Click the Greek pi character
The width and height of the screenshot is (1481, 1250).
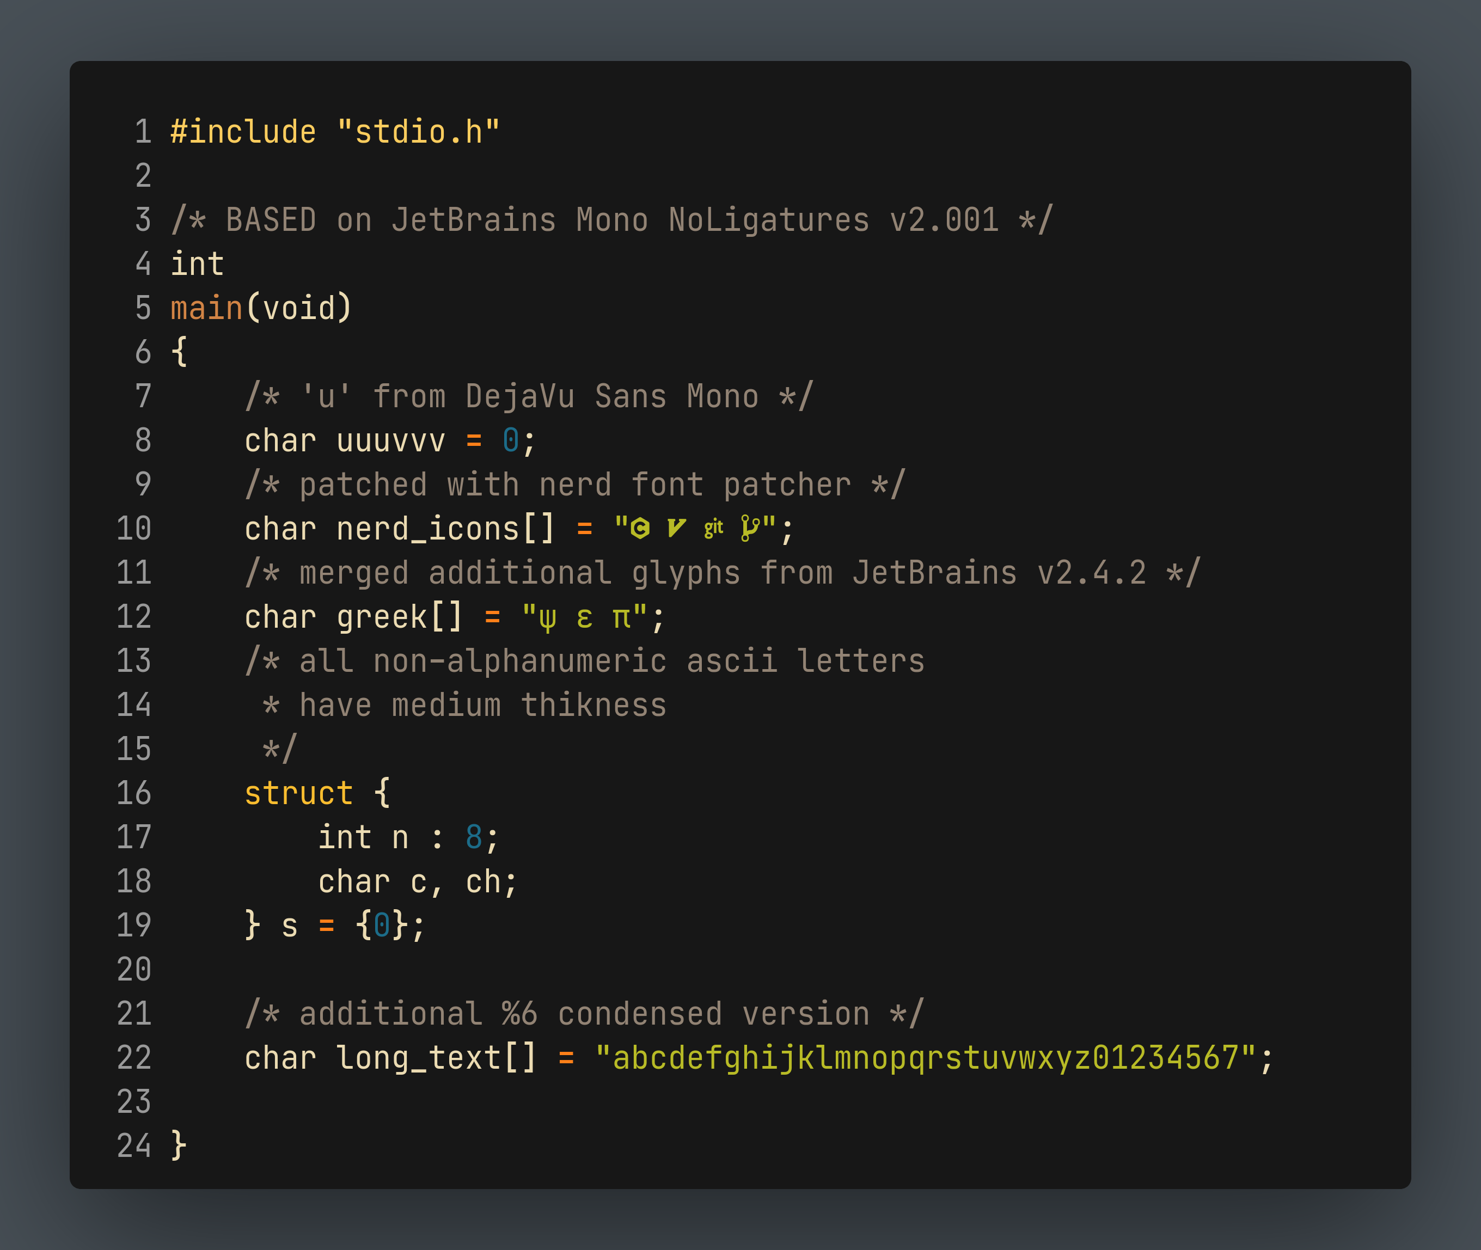tap(621, 618)
